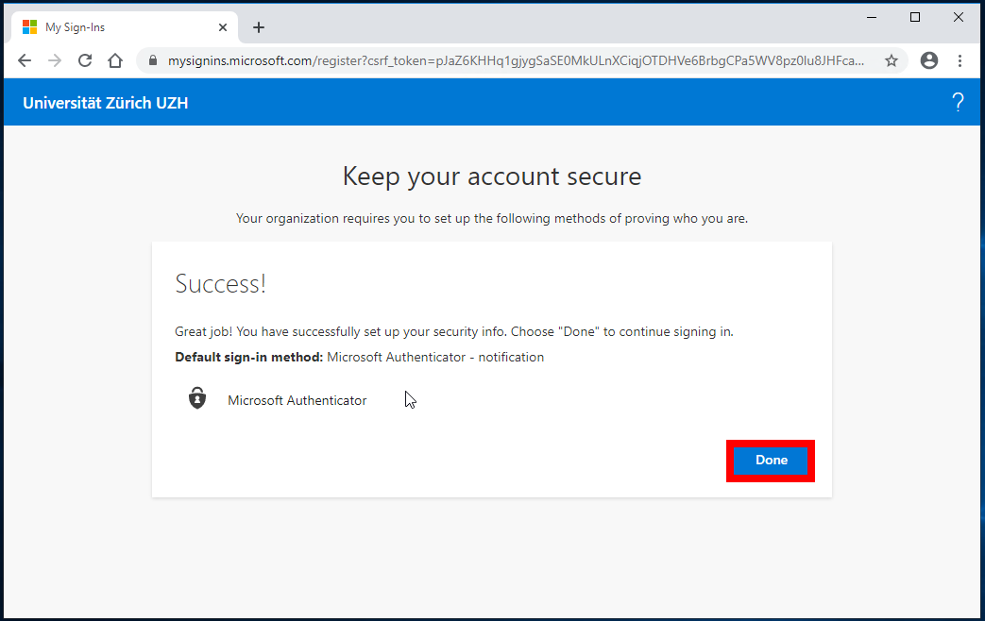Click the Done button

[771, 461]
